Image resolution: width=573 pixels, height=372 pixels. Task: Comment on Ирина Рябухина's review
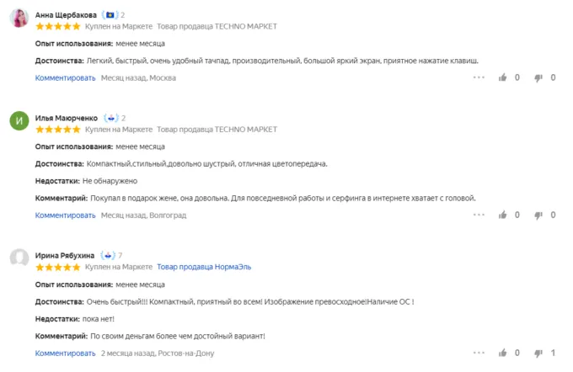click(65, 353)
